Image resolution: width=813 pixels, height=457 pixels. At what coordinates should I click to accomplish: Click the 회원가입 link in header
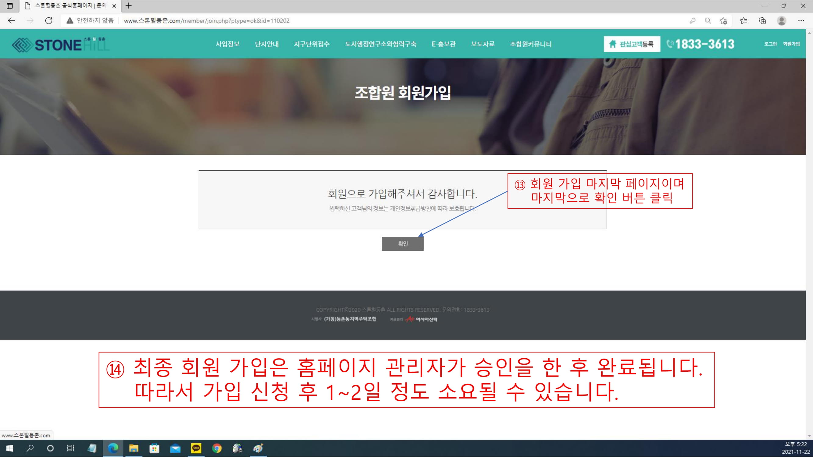[791, 44]
